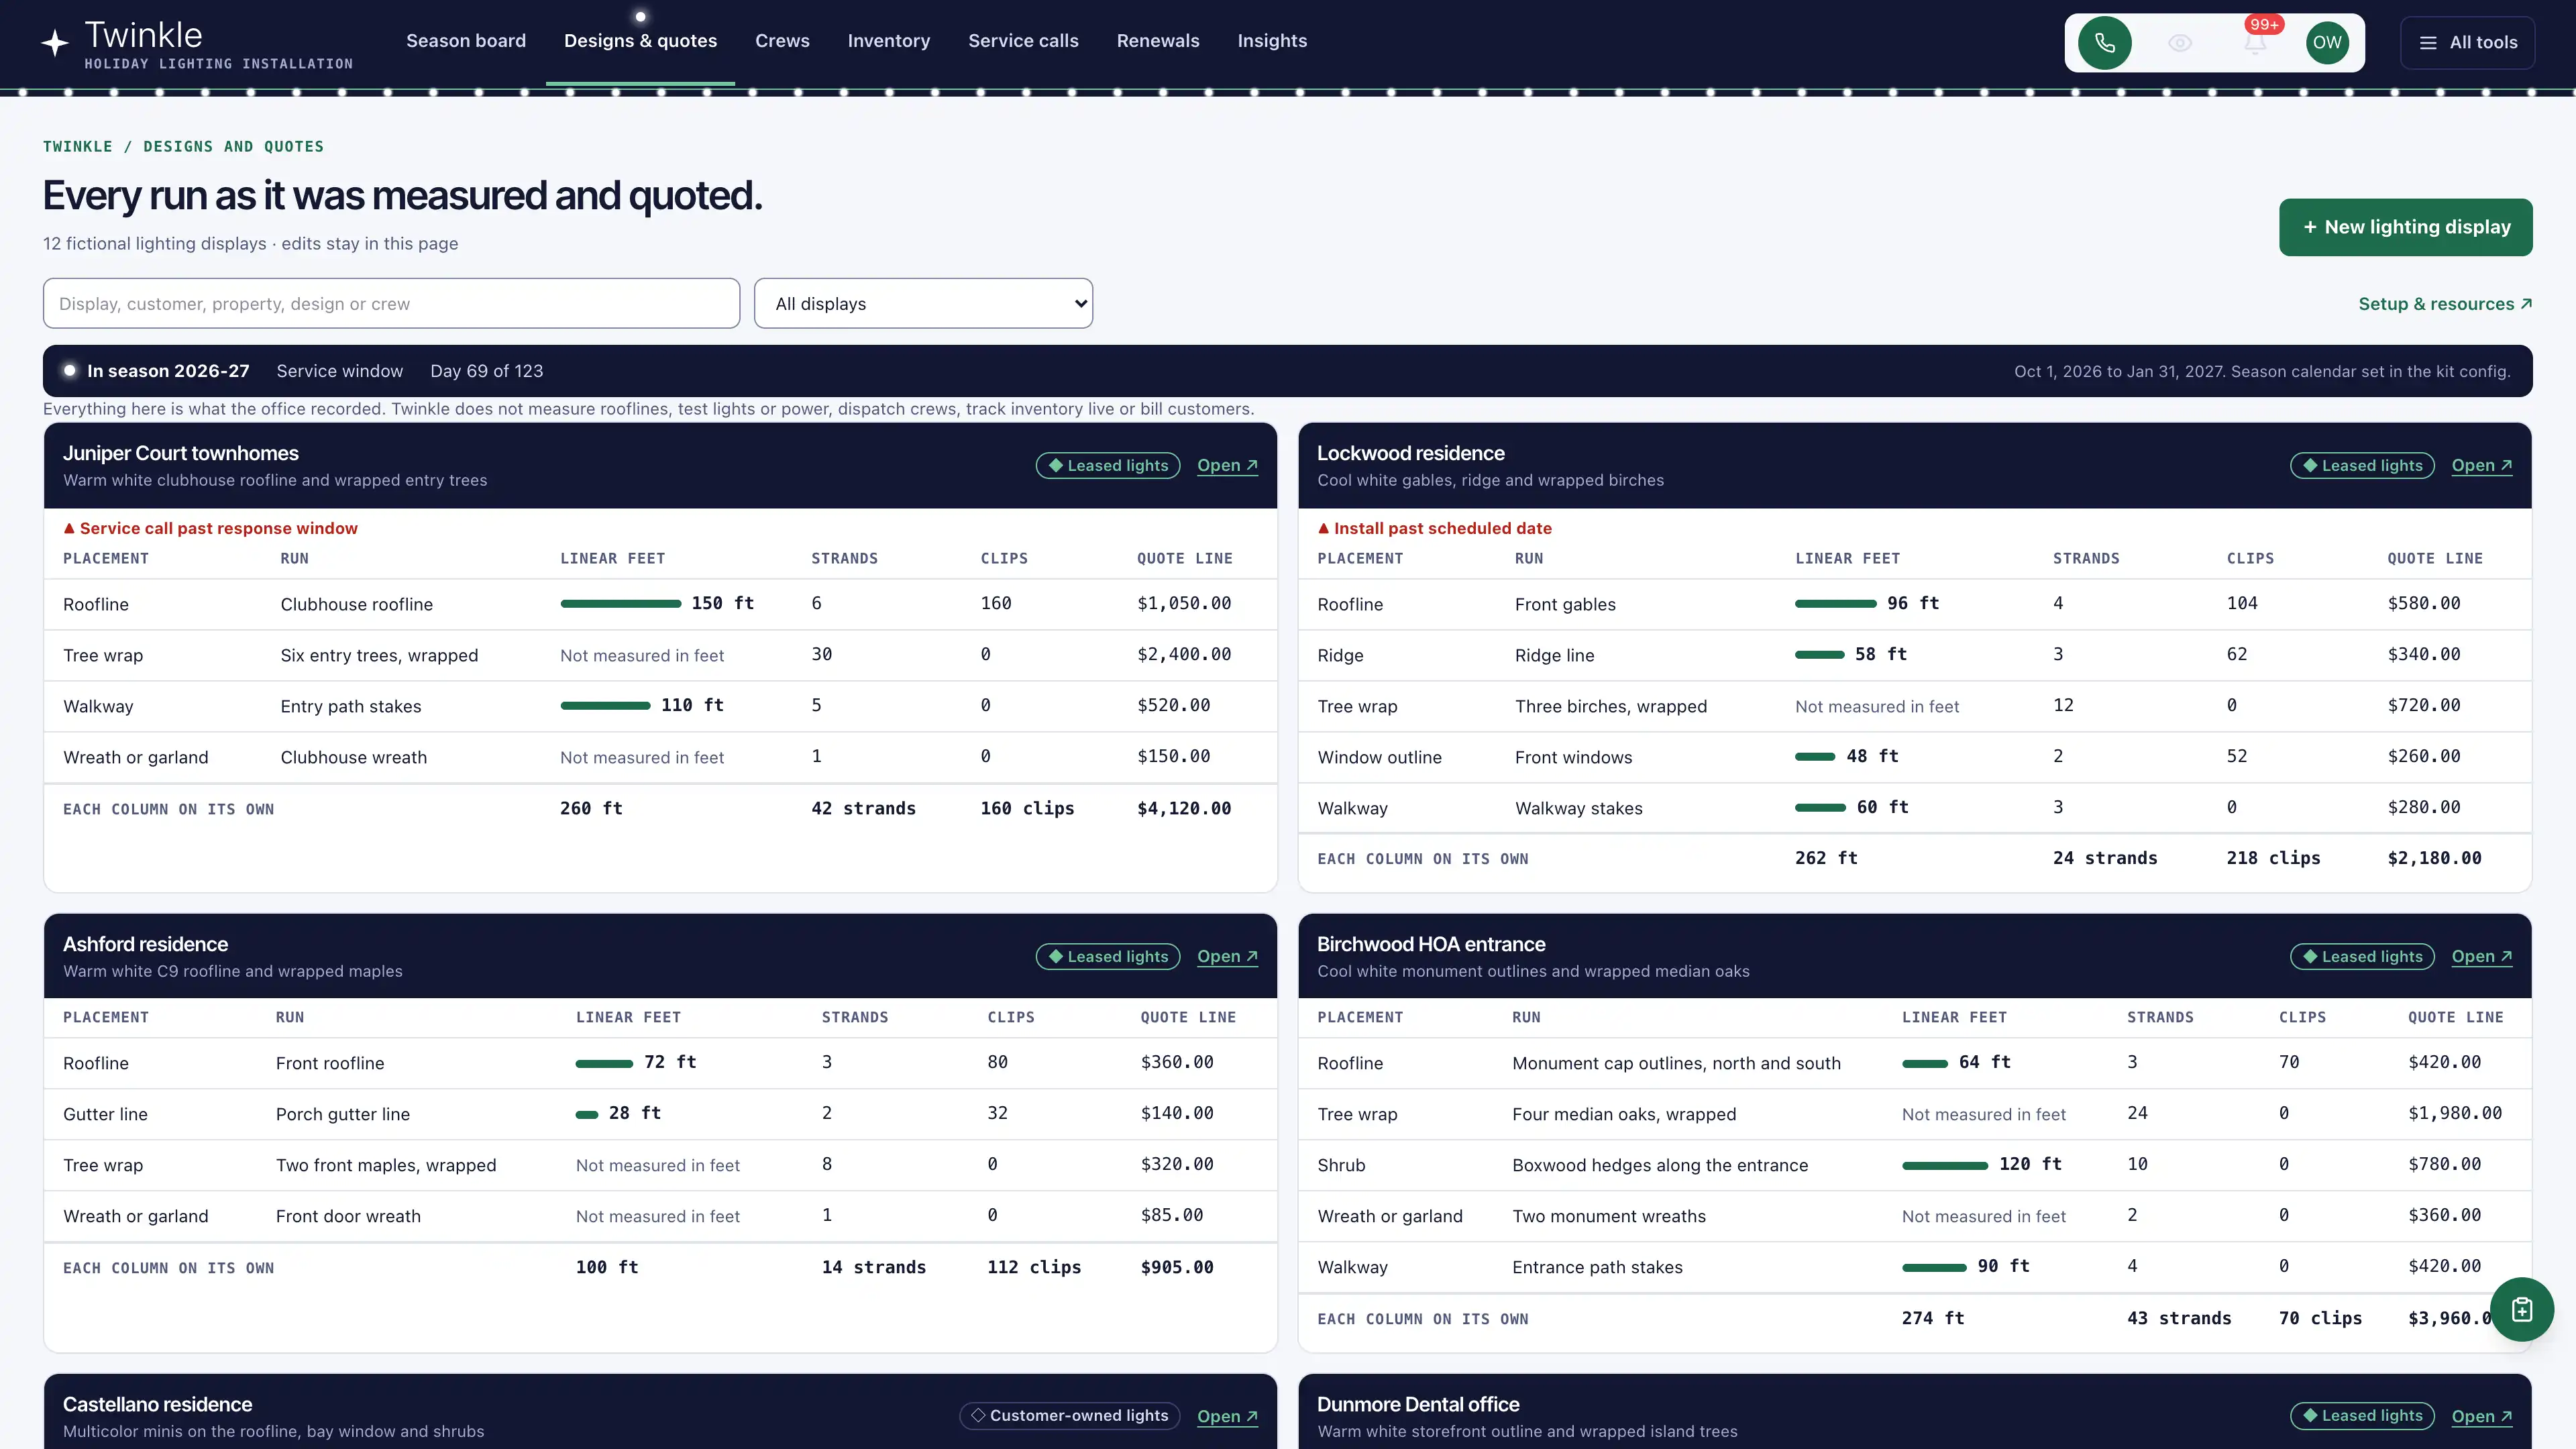Click the green phone call icon

(x=2104, y=42)
